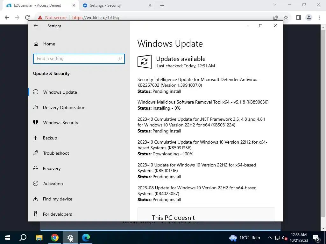Image resolution: width=326 pixels, height=244 pixels.
Task: Click the Not secure warning indicator
Action: [52, 17]
